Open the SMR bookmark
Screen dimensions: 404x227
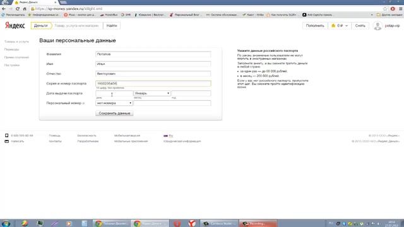click(x=126, y=15)
